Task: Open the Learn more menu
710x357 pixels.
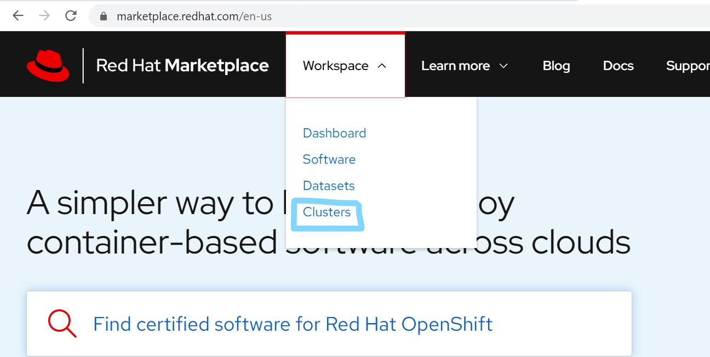Action: tap(465, 66)
